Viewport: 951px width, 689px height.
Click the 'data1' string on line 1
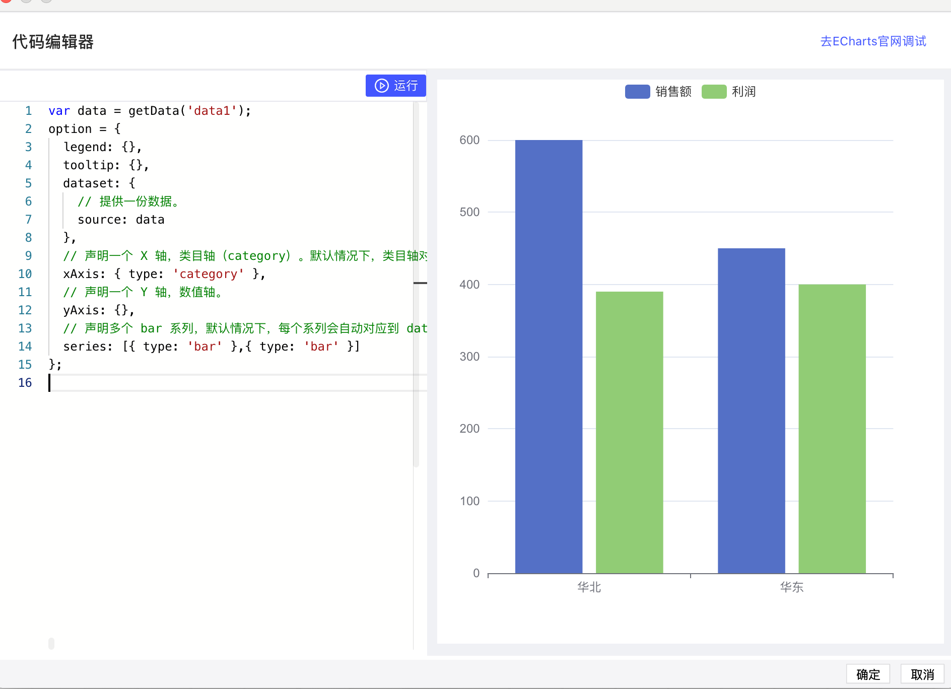coord(212,111)
